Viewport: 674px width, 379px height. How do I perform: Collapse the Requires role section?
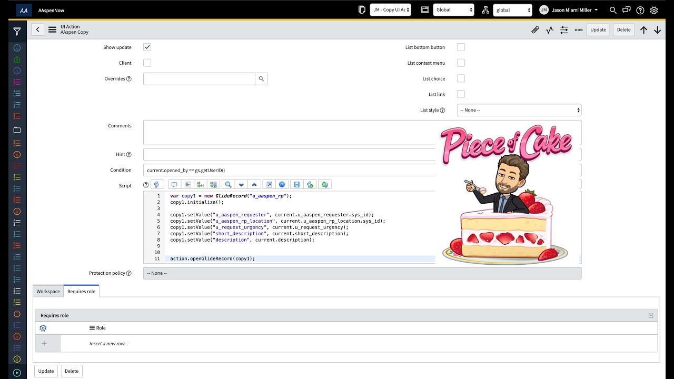[x=650, y=315]
